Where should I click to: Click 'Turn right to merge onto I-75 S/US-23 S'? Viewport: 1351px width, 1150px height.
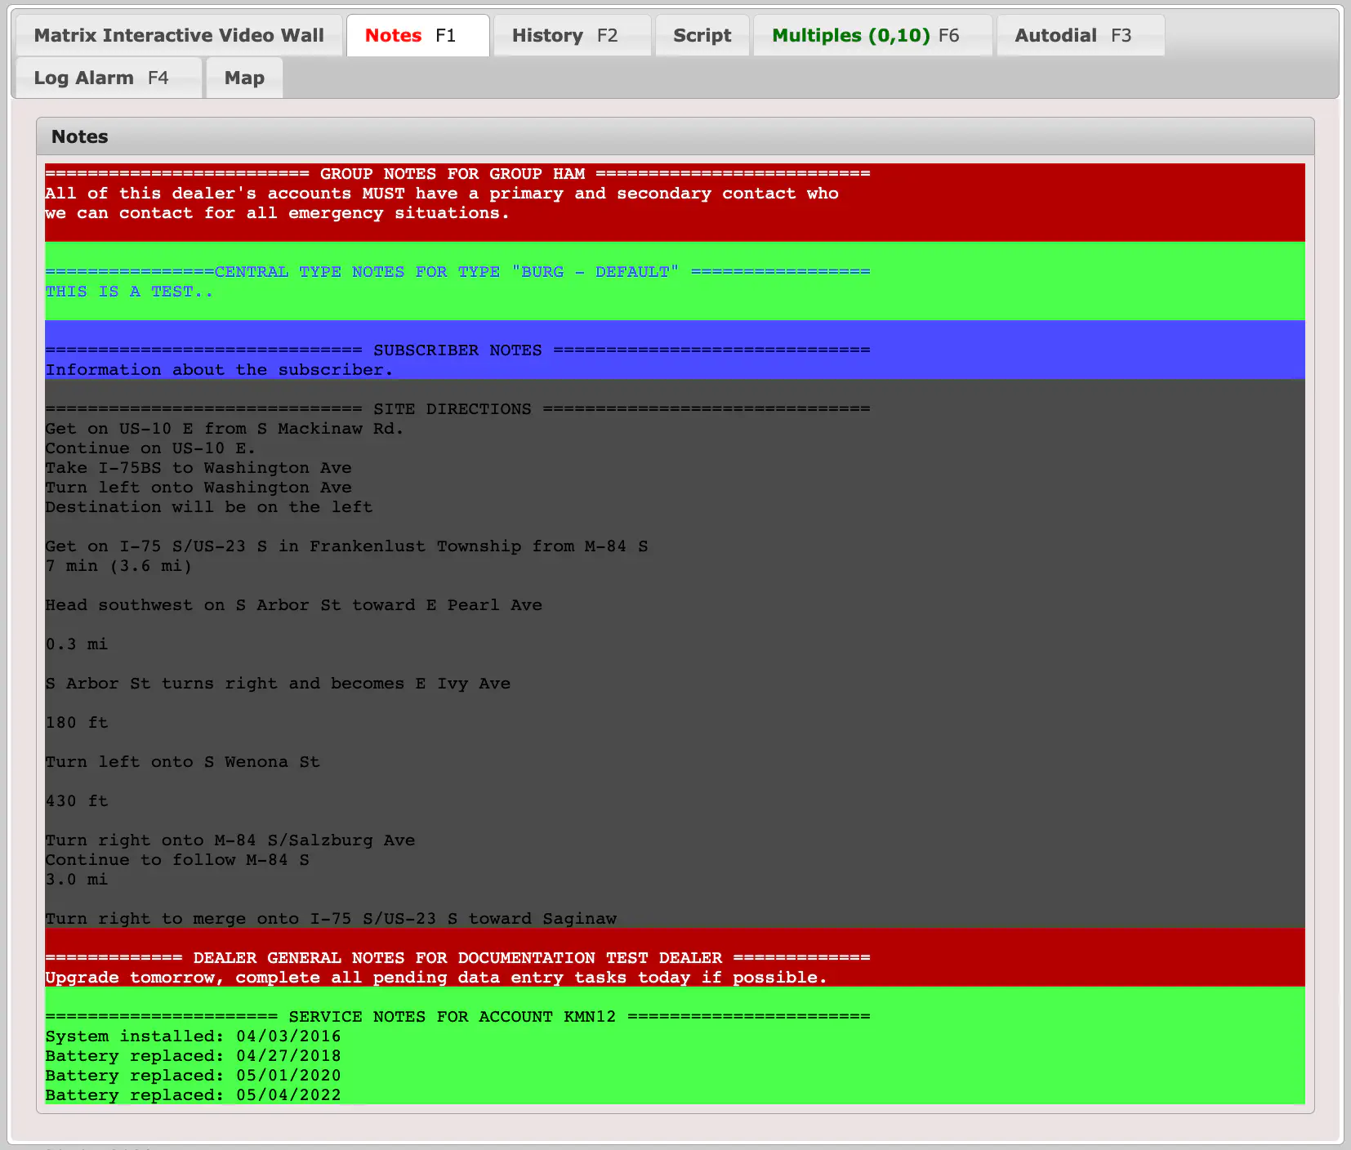(x=331, y=919)
